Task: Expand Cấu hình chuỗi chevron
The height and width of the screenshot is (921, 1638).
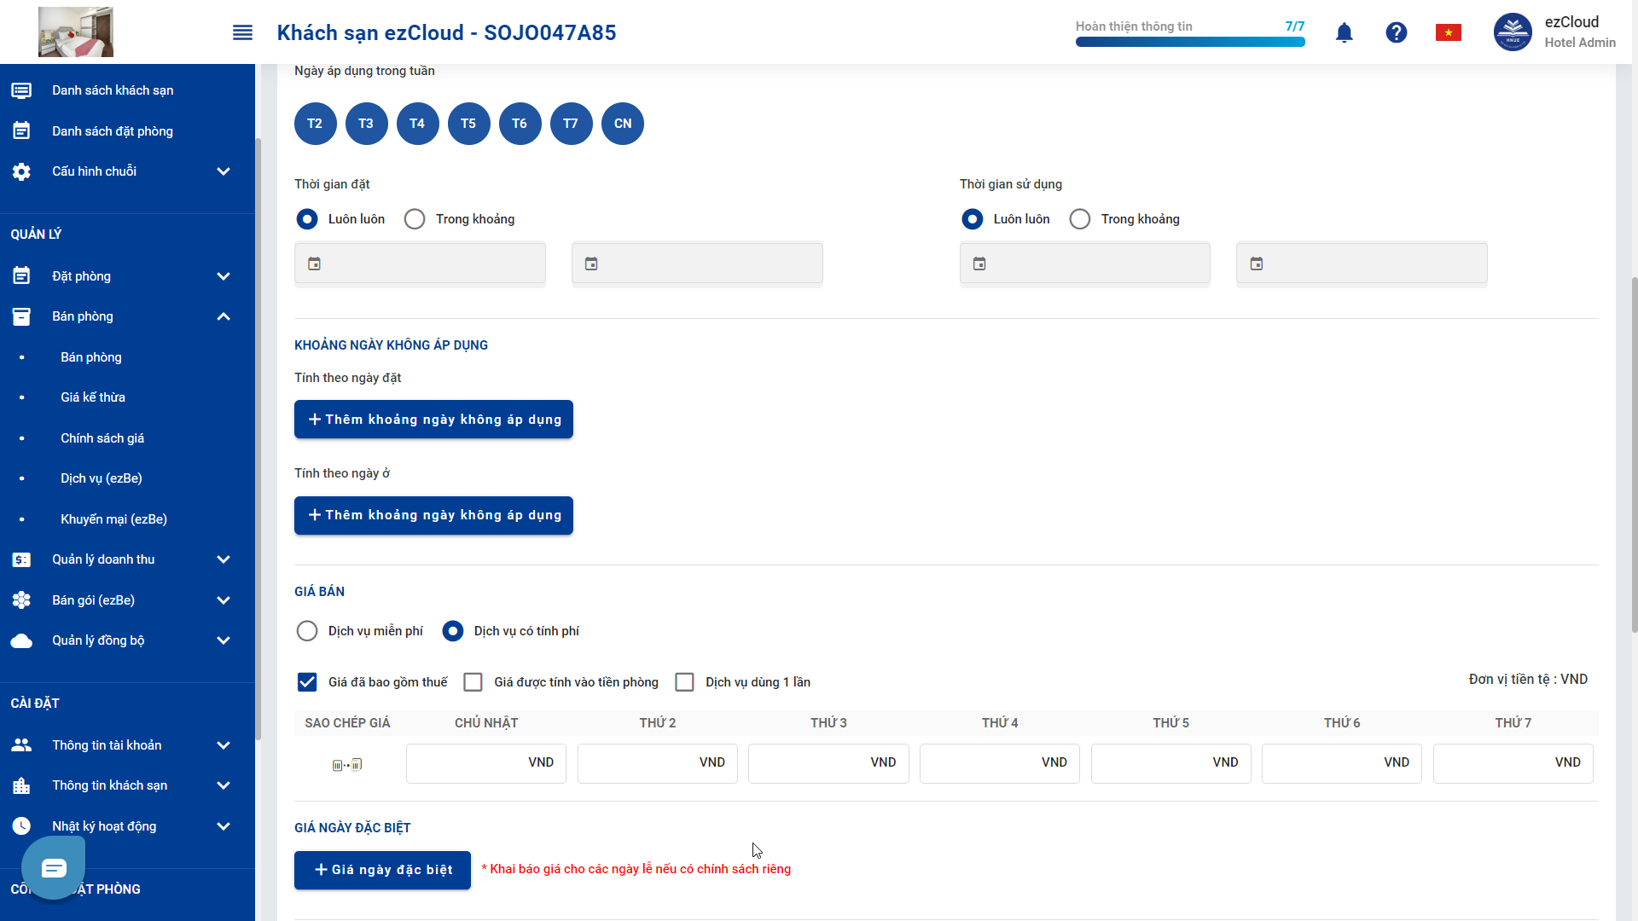Action: (x=224, y=171)
